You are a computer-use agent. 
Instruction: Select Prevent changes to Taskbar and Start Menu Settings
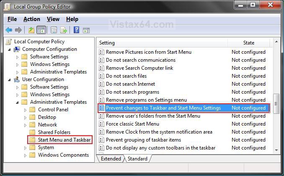click(163, 108)
